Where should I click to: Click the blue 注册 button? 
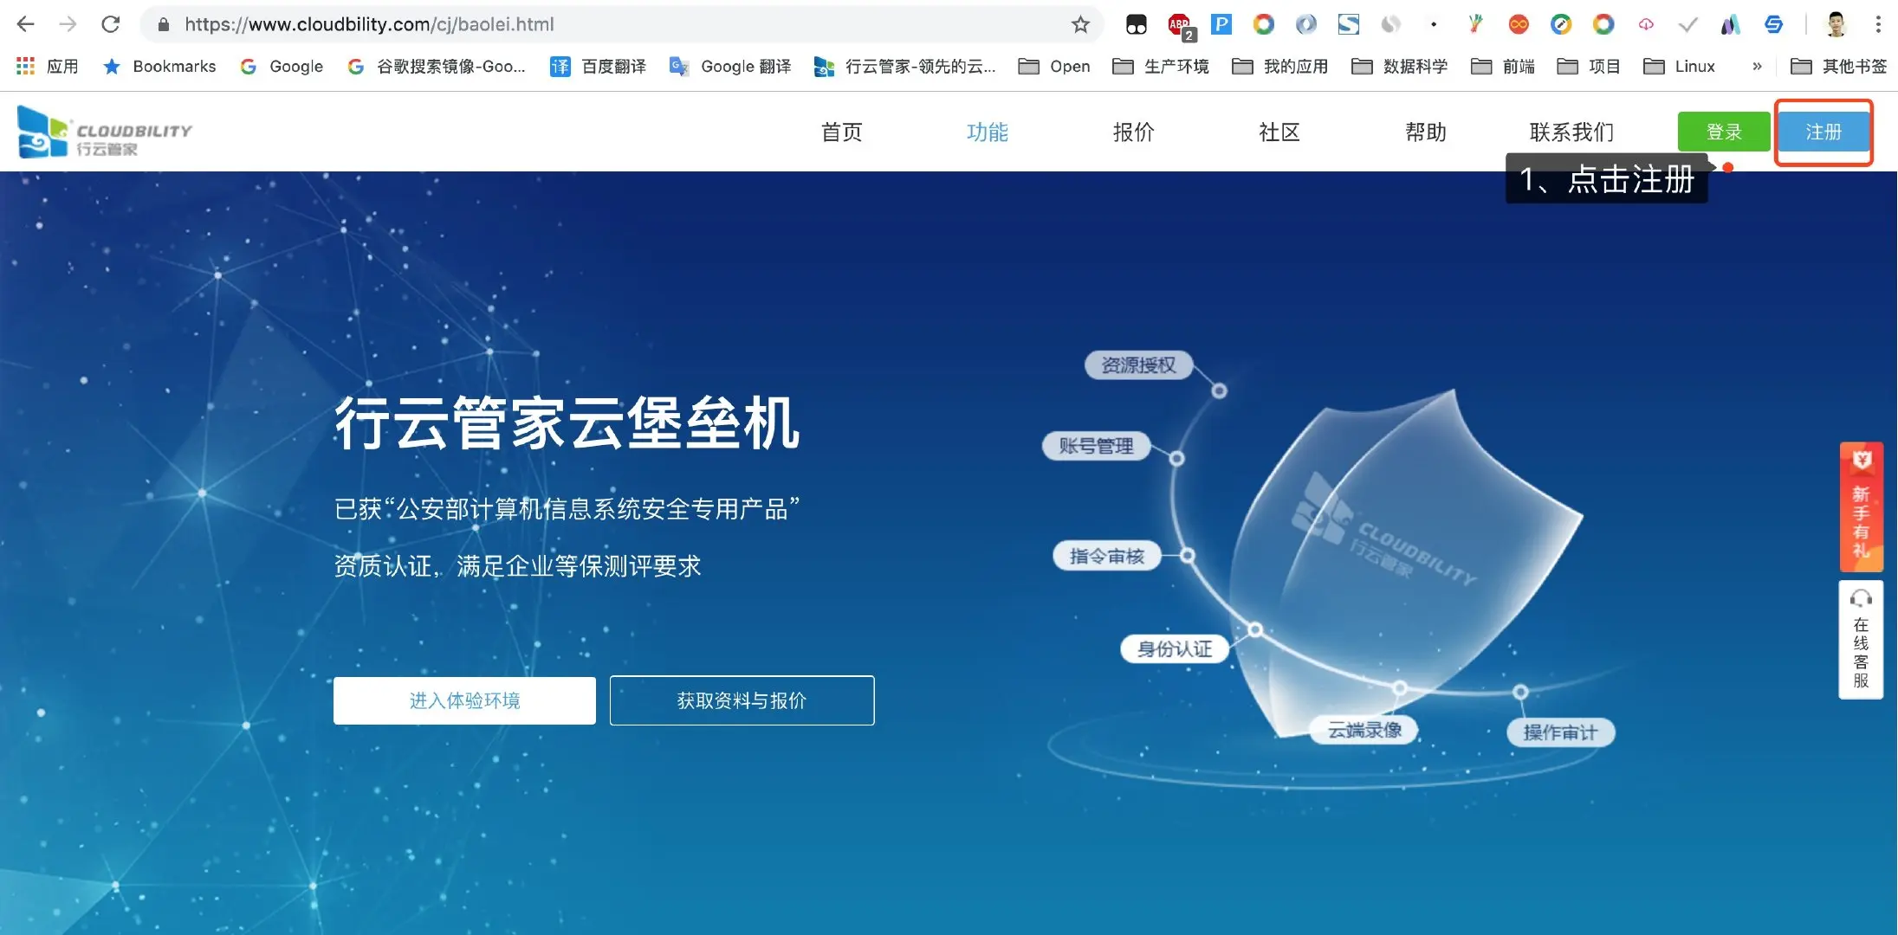click(x=1823, y=132)
